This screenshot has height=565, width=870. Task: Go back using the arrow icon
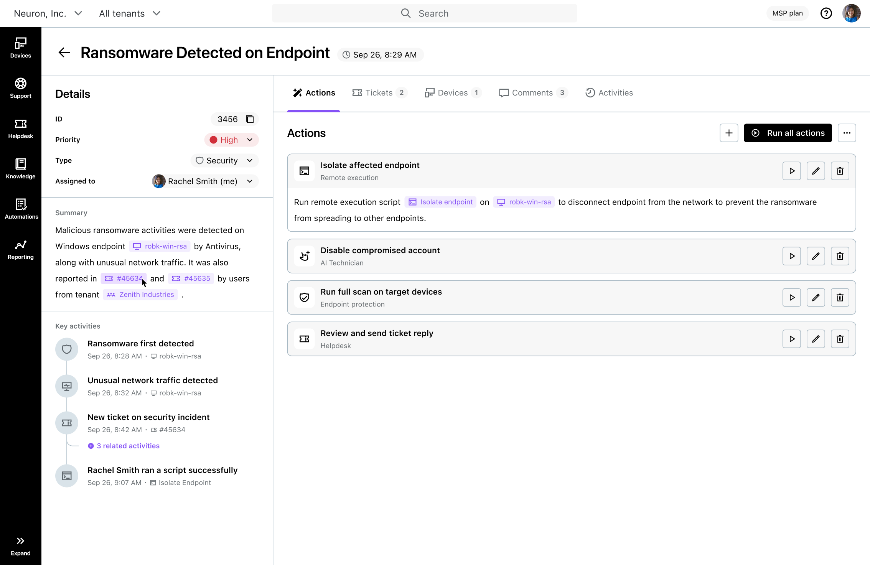tap(64, 53)
